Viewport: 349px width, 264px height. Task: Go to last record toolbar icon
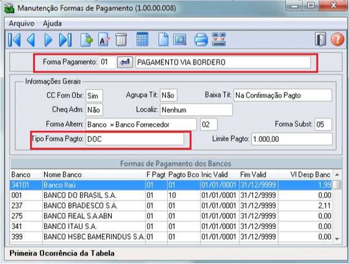pyautogui.click(x=65, y=40)
